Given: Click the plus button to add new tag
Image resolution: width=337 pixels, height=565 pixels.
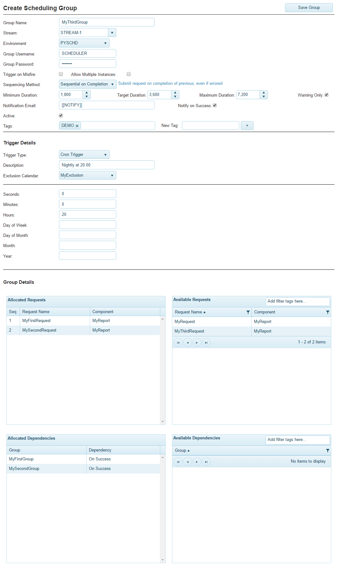Looking at the screenshot, I should 247,126.
